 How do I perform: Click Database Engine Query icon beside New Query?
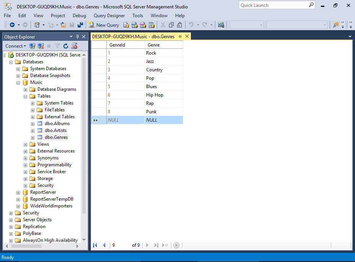(126, 25)
